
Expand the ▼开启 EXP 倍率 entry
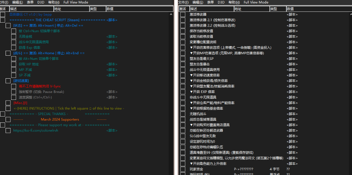(x=202, y=92)
